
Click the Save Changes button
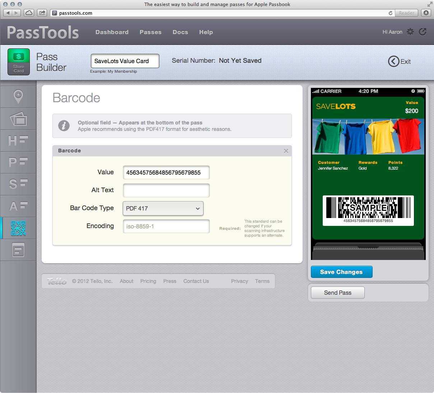(341, 272)
